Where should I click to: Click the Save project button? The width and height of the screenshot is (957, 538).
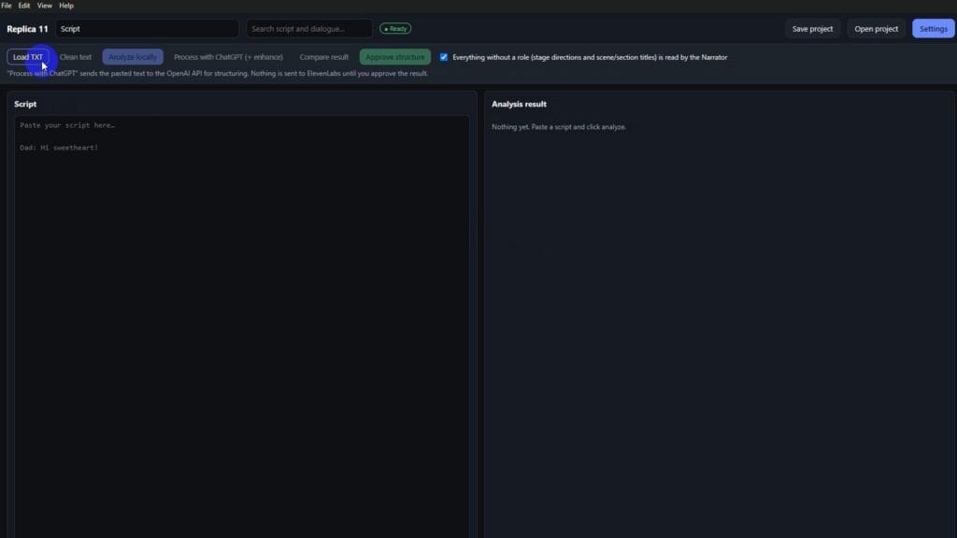tap(812, 29)
